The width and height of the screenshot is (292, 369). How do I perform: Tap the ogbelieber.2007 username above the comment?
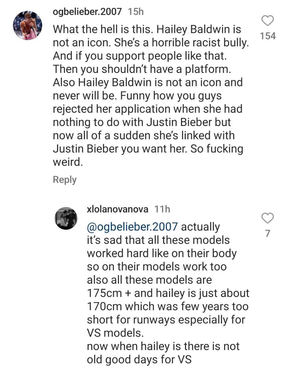point(88,12)
